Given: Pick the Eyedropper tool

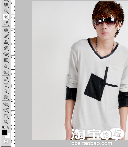Looking at the screenshot, I should 6,23.
